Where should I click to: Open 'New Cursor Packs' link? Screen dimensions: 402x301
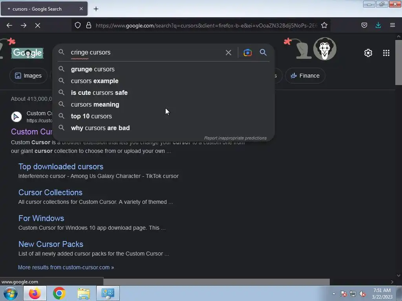coord(51,244)
